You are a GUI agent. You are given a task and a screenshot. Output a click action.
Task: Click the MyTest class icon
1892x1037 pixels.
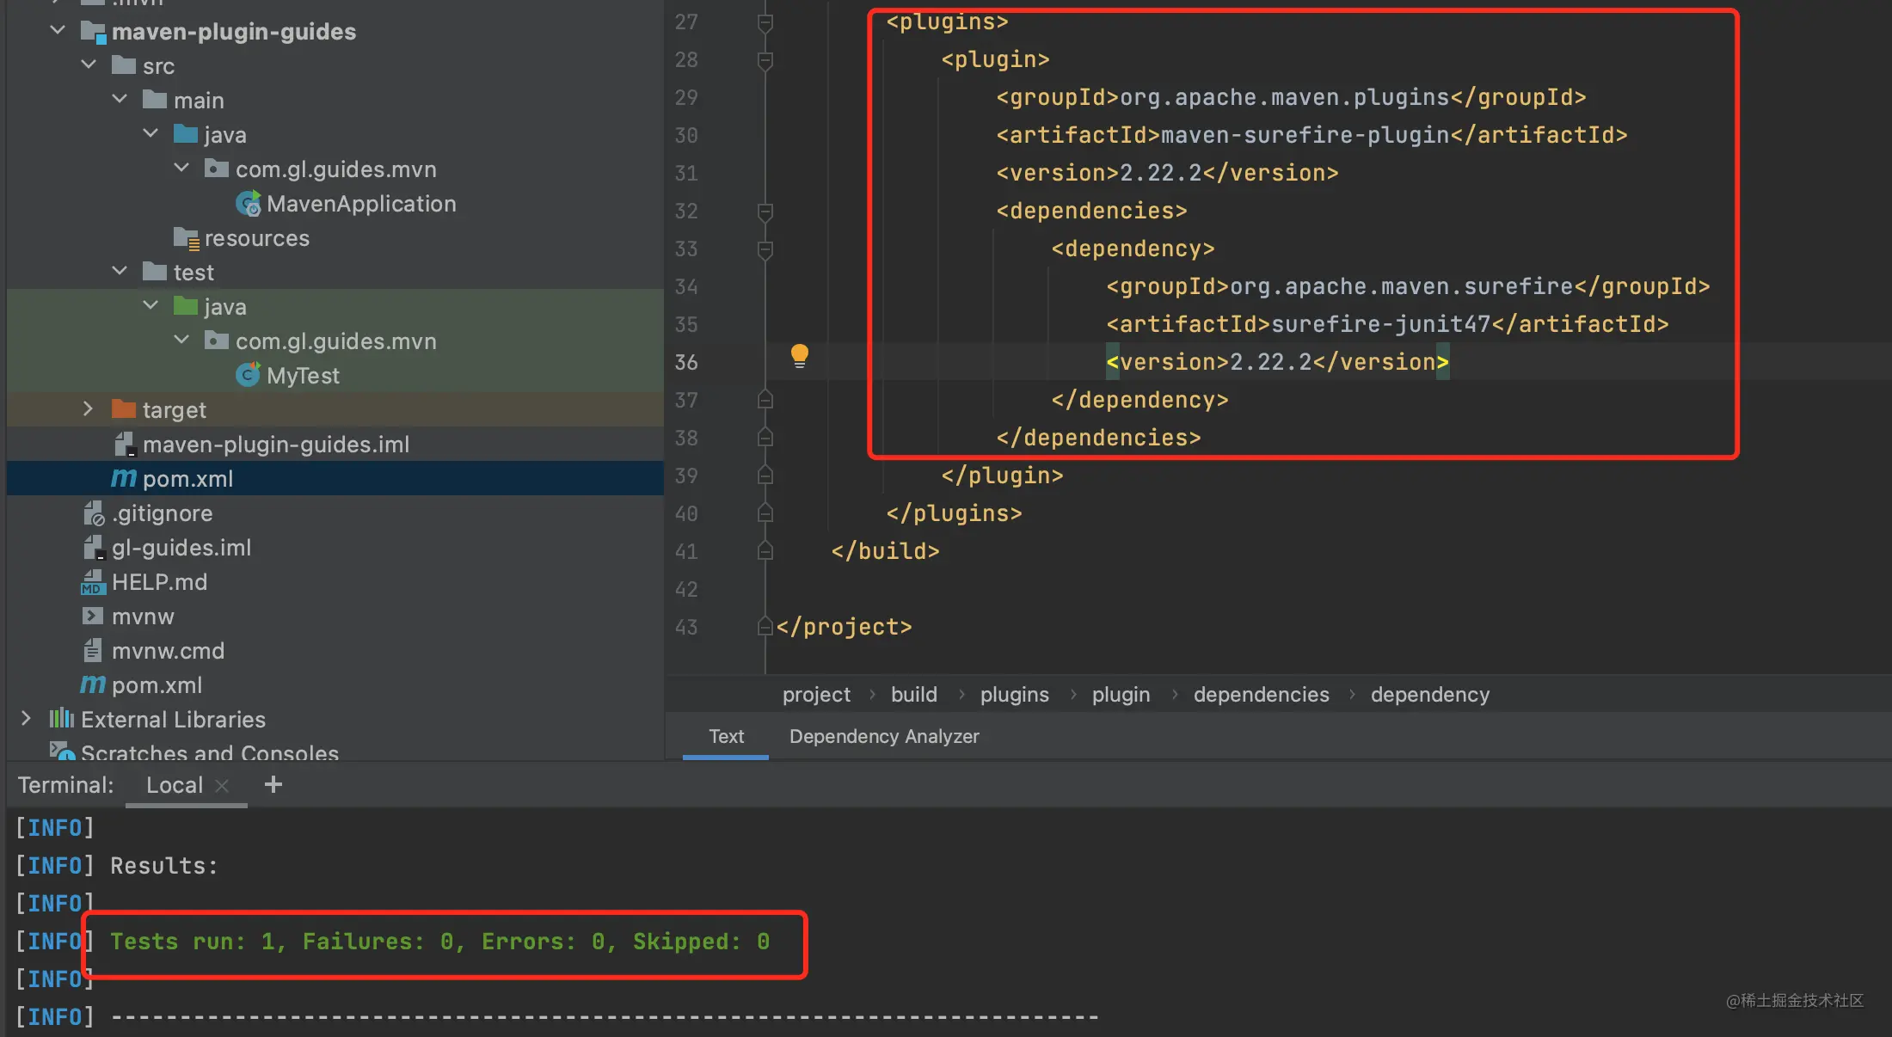(249, 376)
